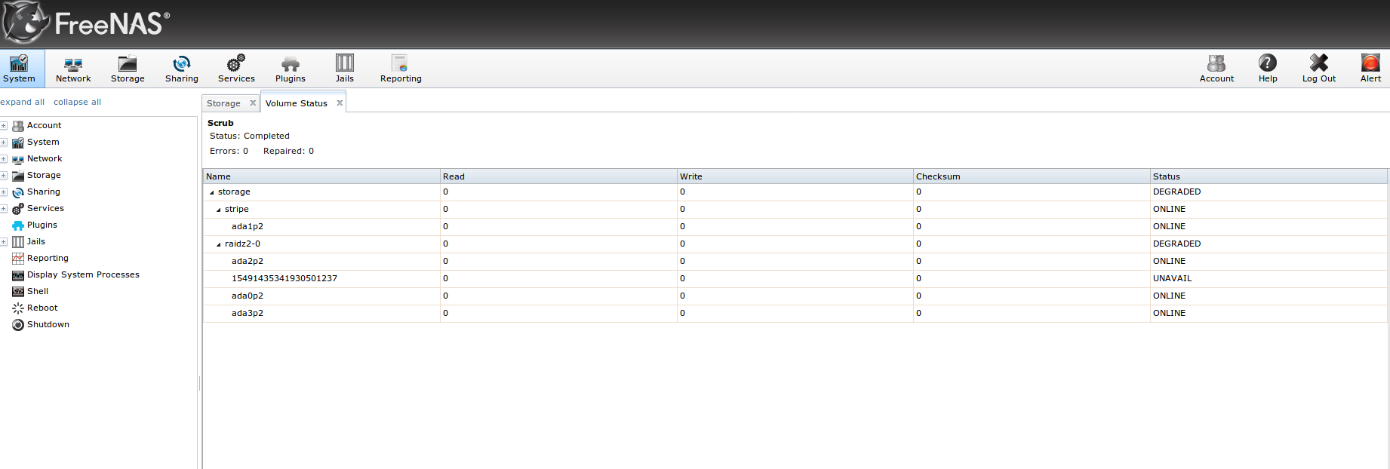Select the UNAVAIL disk 15491435341930501237 row

click(284, 278)
